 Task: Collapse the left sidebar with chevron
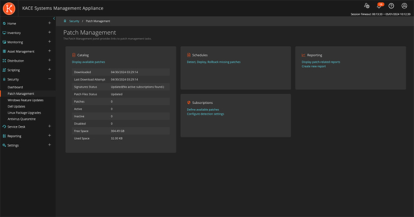click(x=54, y=18)
